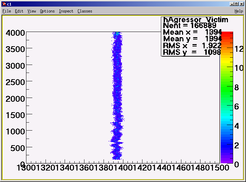This screenshot has width=246, height=182.
Task: Click the red top of the color palette
Action: pyautogui.click(x=227, y=35)
